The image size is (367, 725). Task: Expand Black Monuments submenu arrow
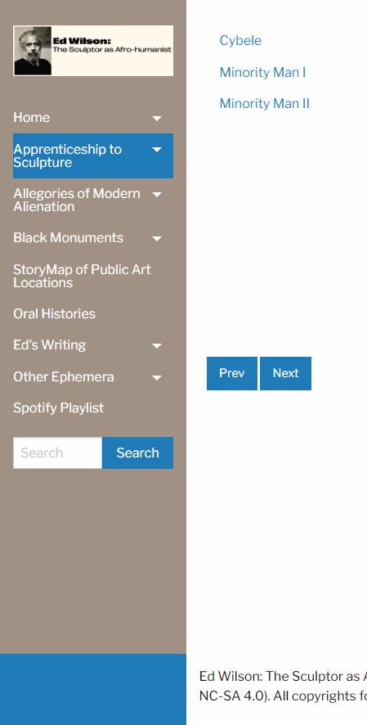pos(157,239)
